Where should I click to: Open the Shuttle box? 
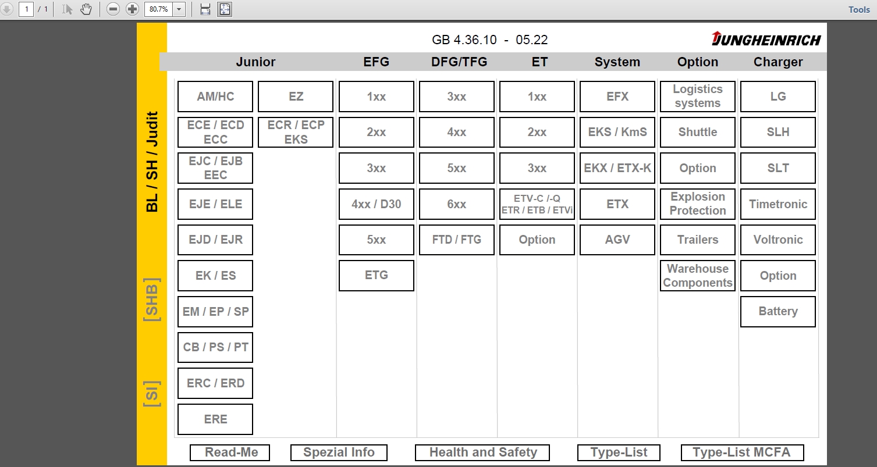[698, 132]
